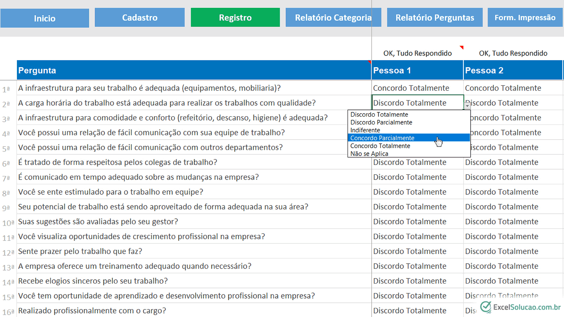Select Pessoa 1 answer for question 12
Screen dimensions: 564x317
pyautogui.click(x=417, y=251)
